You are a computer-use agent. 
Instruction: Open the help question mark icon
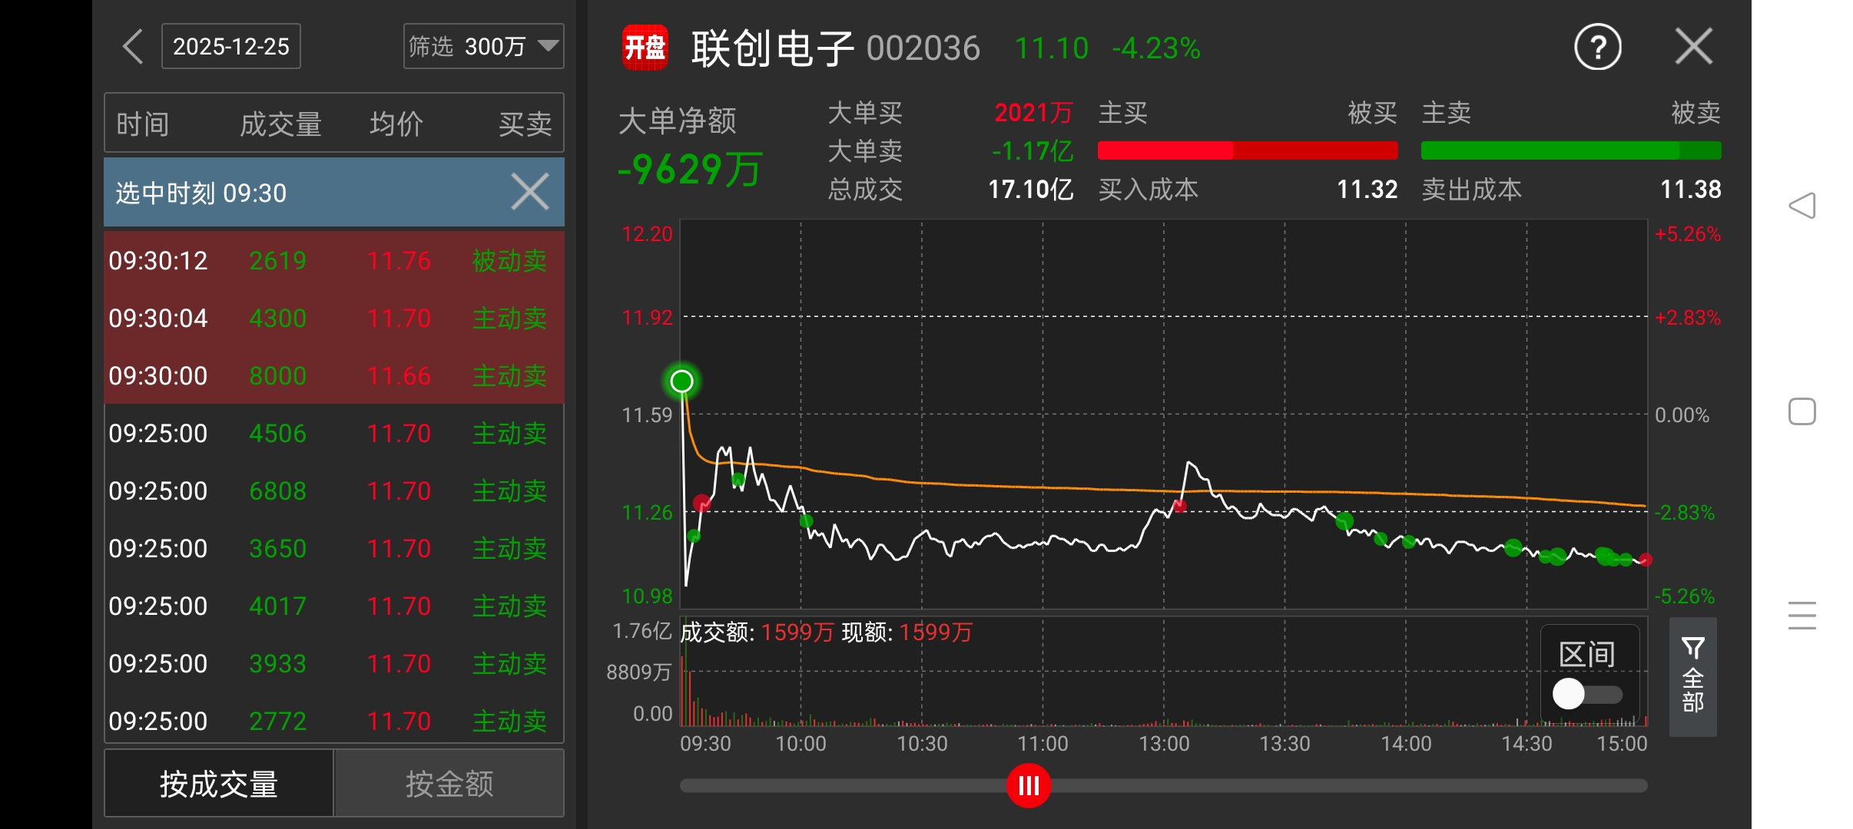pyautogui.click(x=1597, y=48)
